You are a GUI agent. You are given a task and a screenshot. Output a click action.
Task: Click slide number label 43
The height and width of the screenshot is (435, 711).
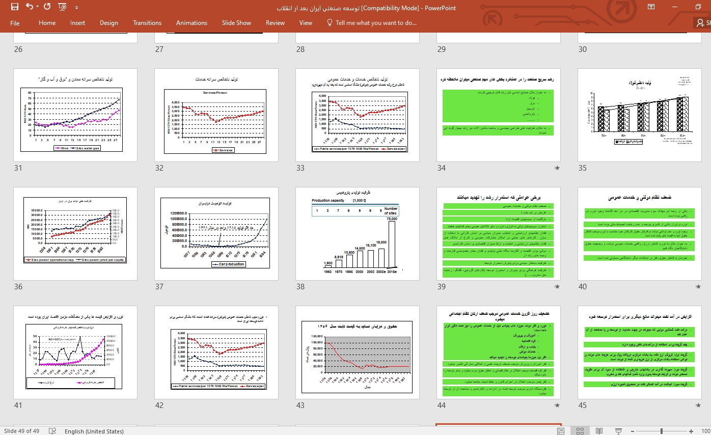tap(300, 405)
